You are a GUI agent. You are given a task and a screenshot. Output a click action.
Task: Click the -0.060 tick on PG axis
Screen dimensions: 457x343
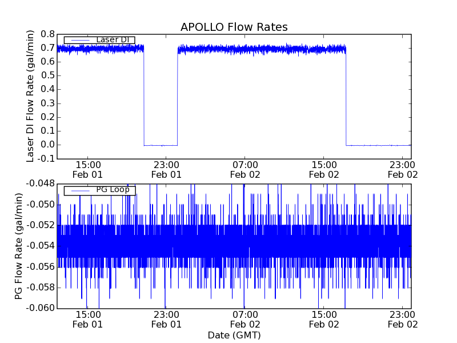click(41, 308)
